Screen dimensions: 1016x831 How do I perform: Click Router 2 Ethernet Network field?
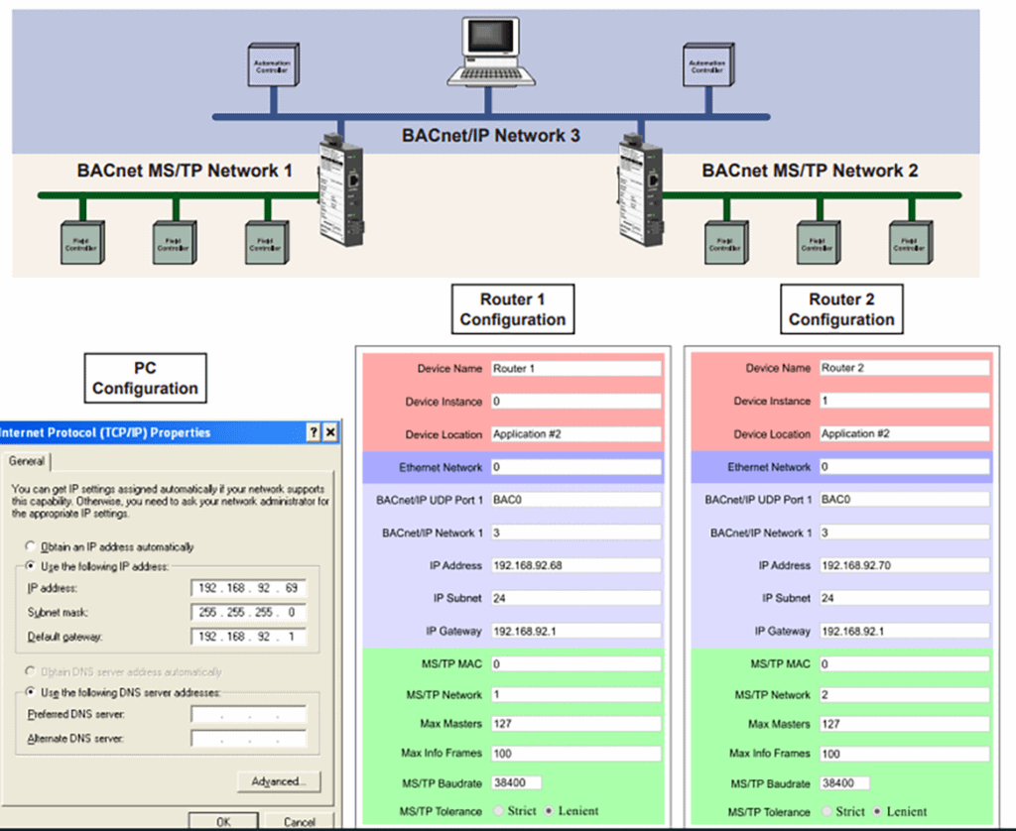(905, 466)
